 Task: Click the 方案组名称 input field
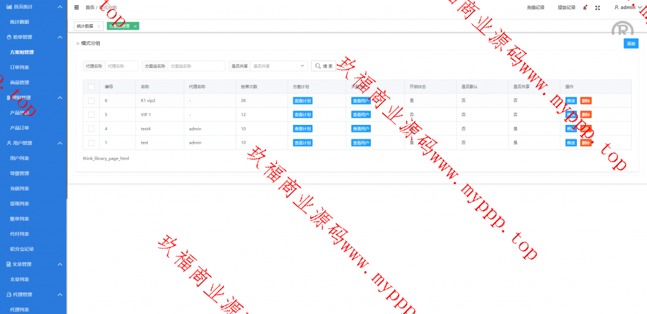(x=196, y=66)
